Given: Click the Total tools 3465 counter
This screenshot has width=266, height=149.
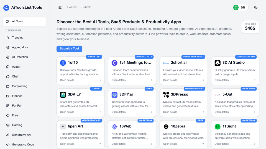Looking at the screenshot, I should [250, 27].
